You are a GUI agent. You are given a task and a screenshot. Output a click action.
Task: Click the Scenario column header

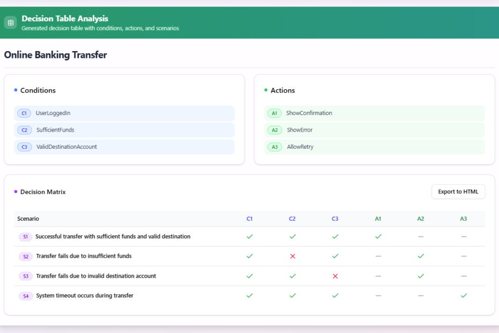point(28,219)
